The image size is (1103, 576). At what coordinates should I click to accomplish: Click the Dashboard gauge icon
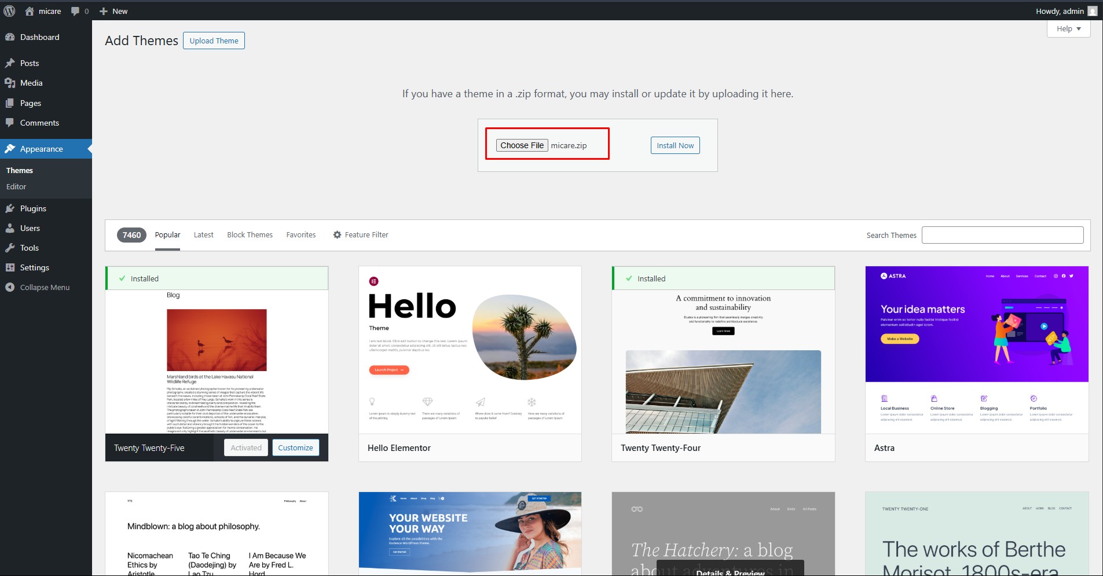(x=10, y=37)
